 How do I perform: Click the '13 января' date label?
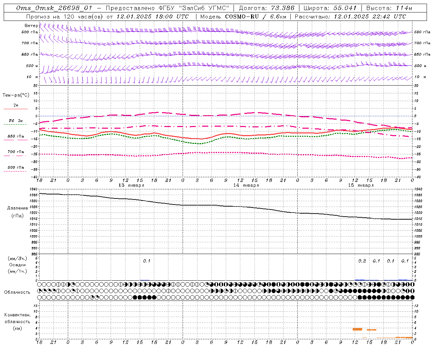131,185
